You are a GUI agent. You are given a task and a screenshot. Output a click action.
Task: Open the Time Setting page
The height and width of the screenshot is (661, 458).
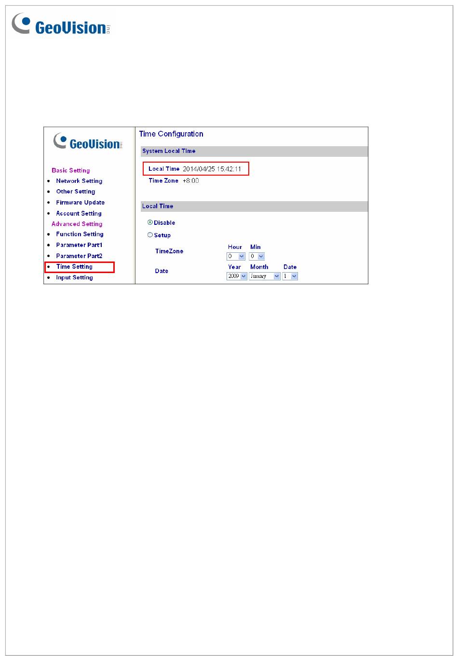pos(74,267)
